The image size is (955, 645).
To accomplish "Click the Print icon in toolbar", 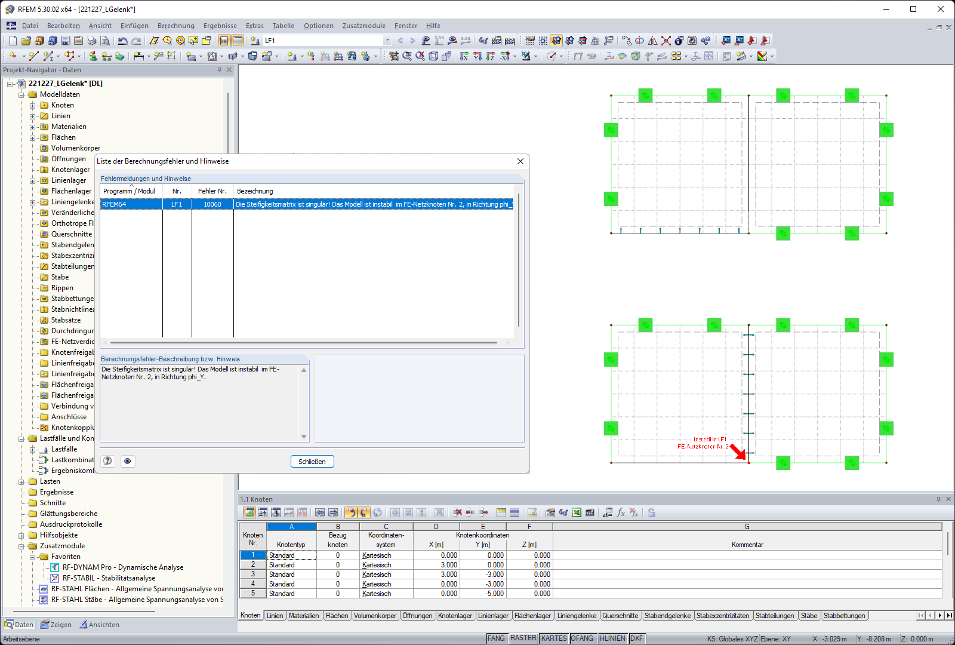I will coord(92,41).
